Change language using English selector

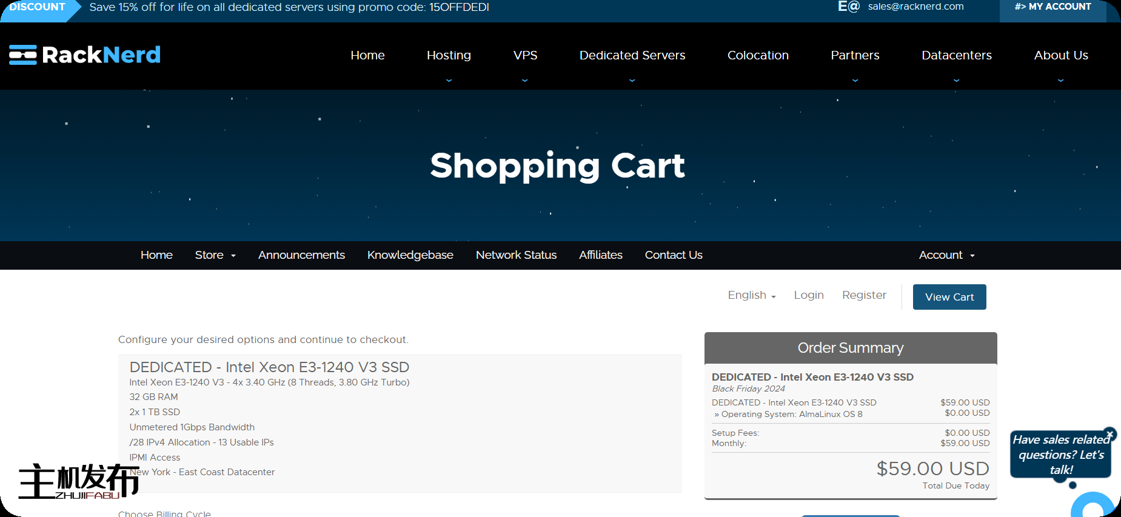[751, 295]
